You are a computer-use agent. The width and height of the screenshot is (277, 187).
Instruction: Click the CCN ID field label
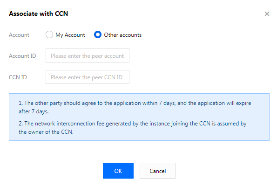tap(18, 77)
